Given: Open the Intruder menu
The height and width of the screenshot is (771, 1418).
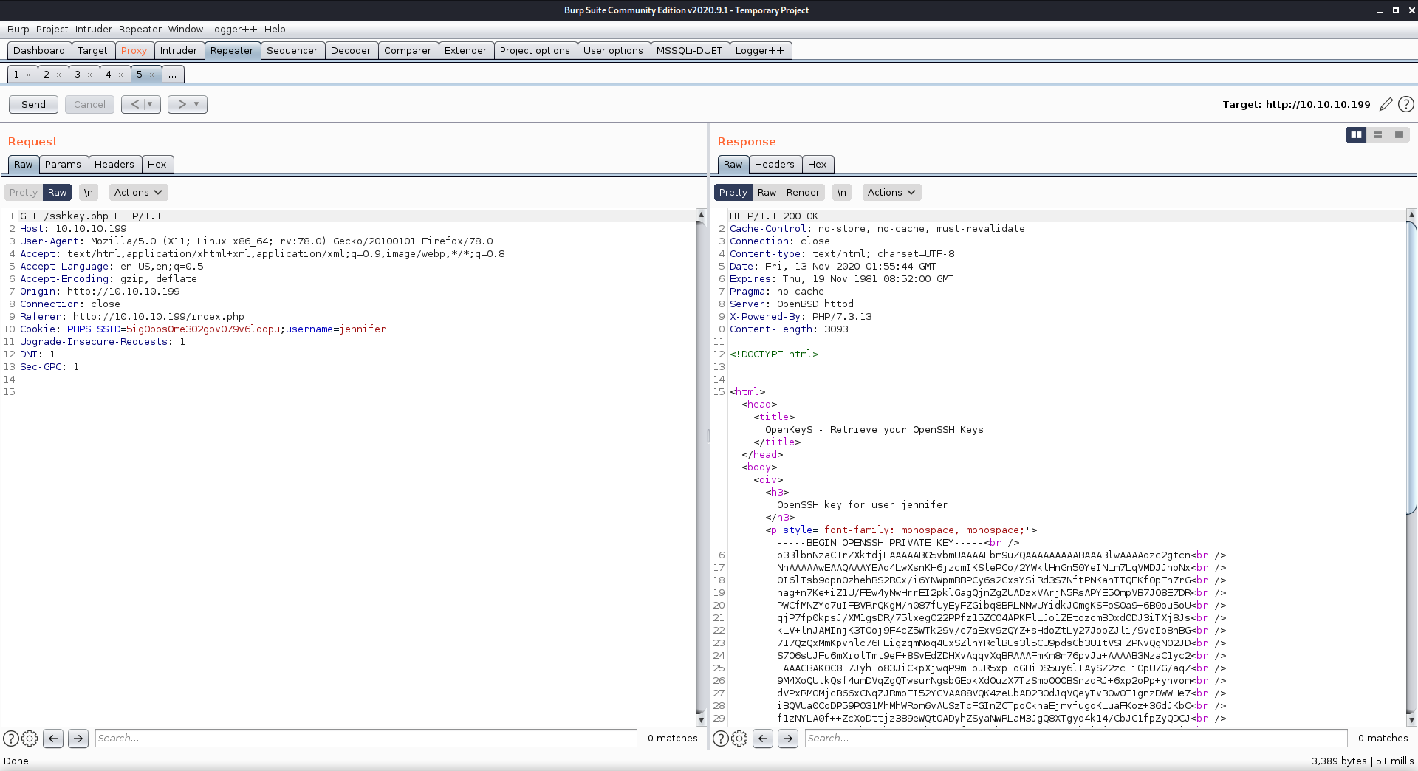Looking at the screenshot, I should point(94,29).
